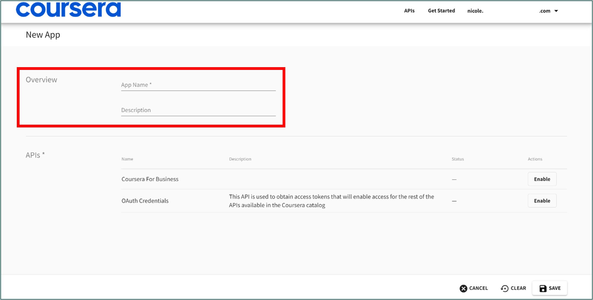Click the CANCEL button label
593x300 pixels.
[x=478, y=288]
